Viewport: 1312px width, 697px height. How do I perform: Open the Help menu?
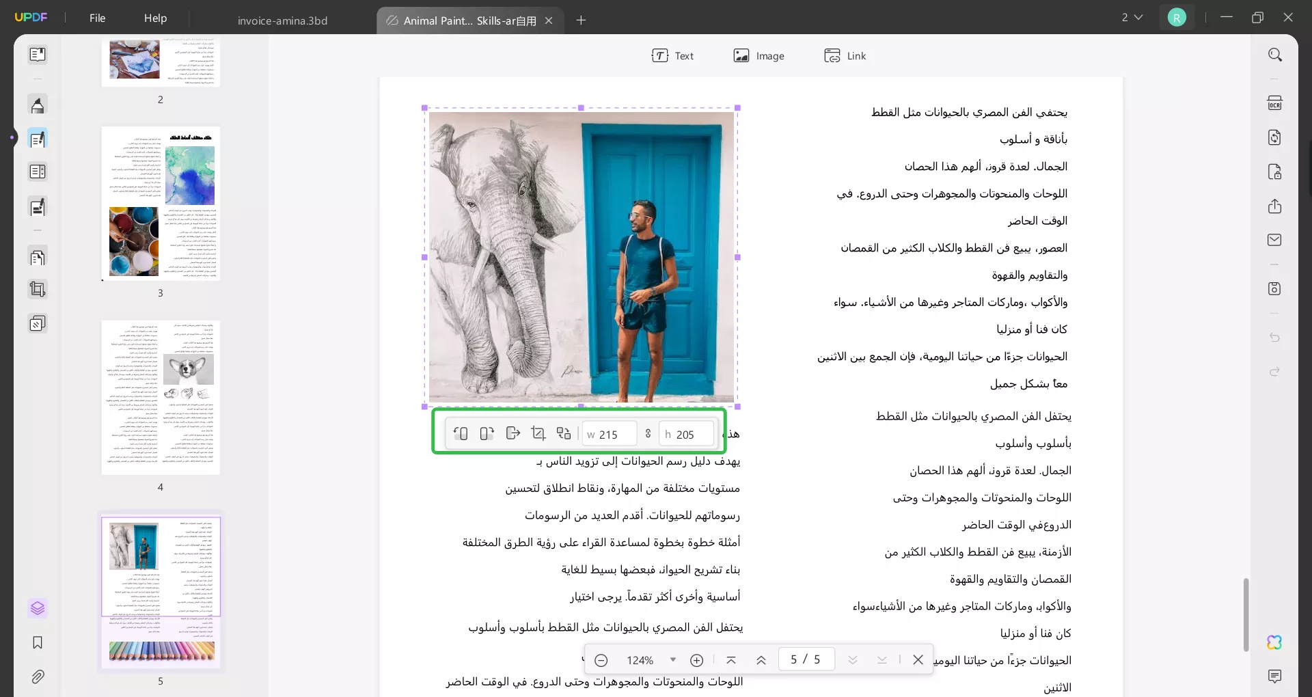tap(155, 18)
